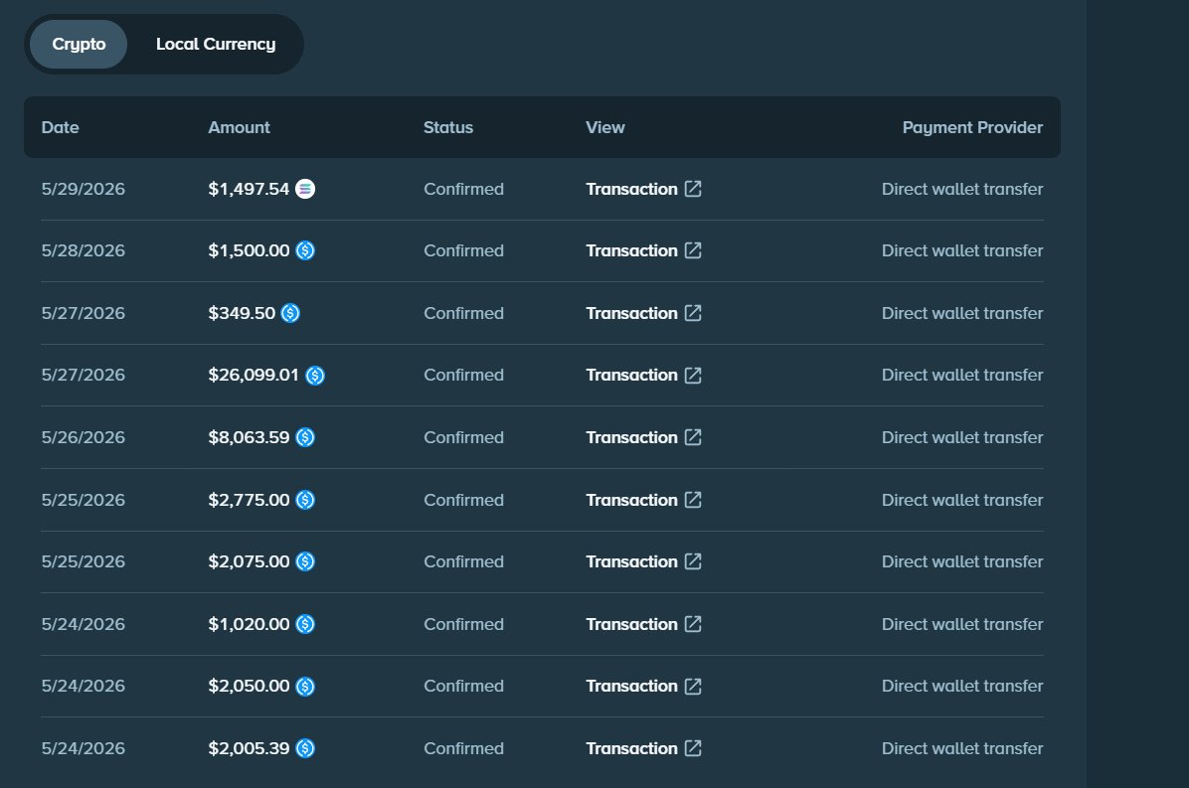
Task: Switch to the Crypto tab
Action: [x=79, y=44]
